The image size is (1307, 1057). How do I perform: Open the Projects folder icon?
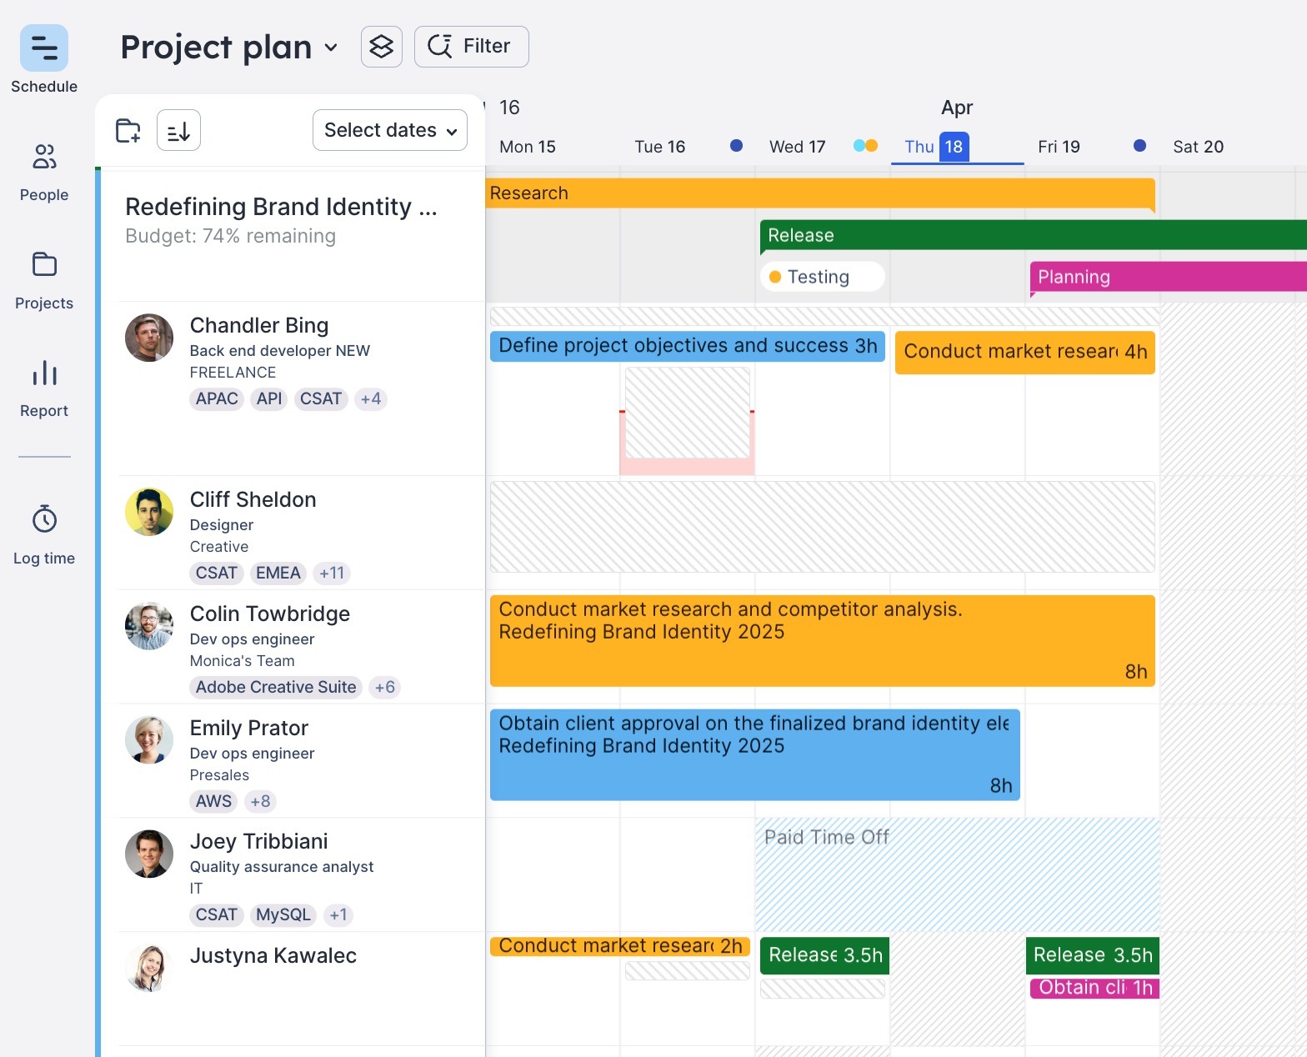(x=44, y=265)
